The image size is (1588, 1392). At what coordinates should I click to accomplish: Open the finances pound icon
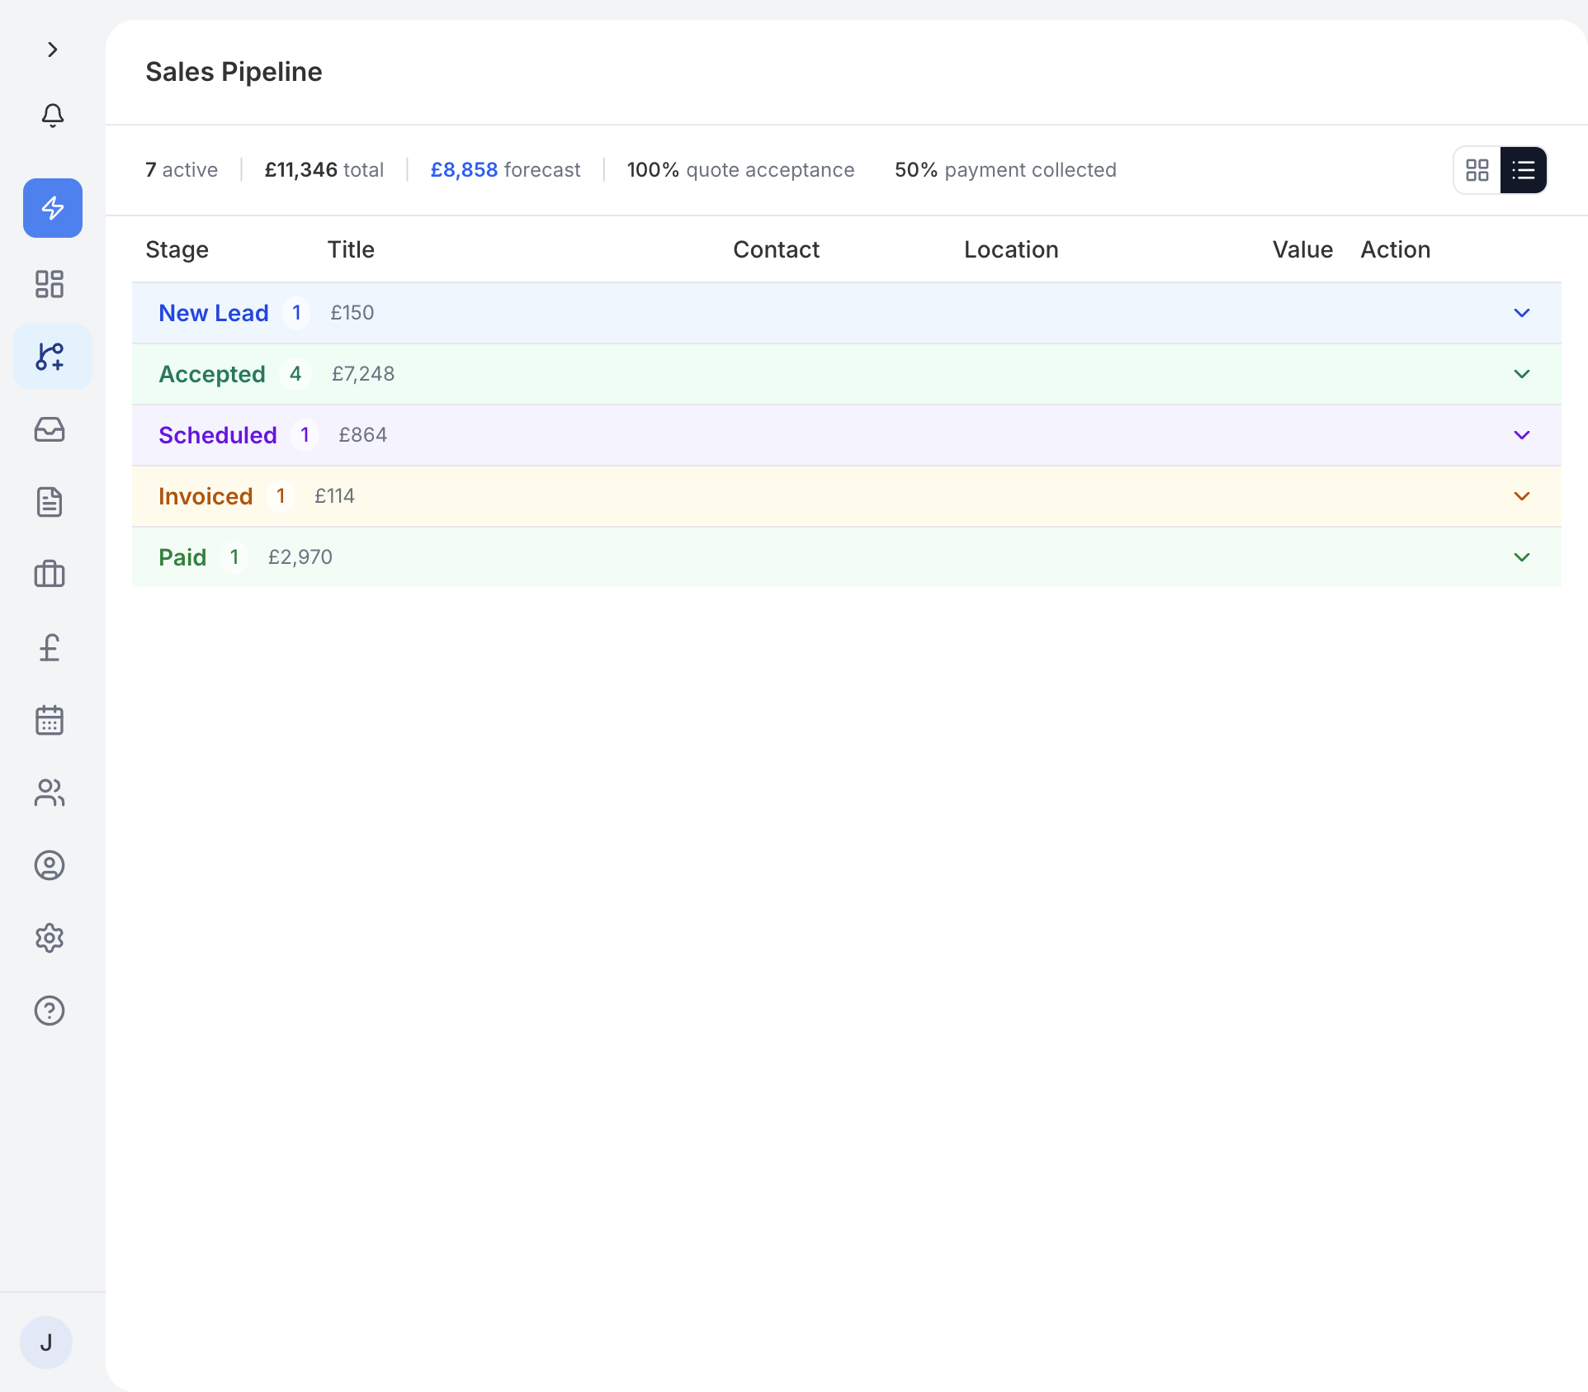point(50,647)
